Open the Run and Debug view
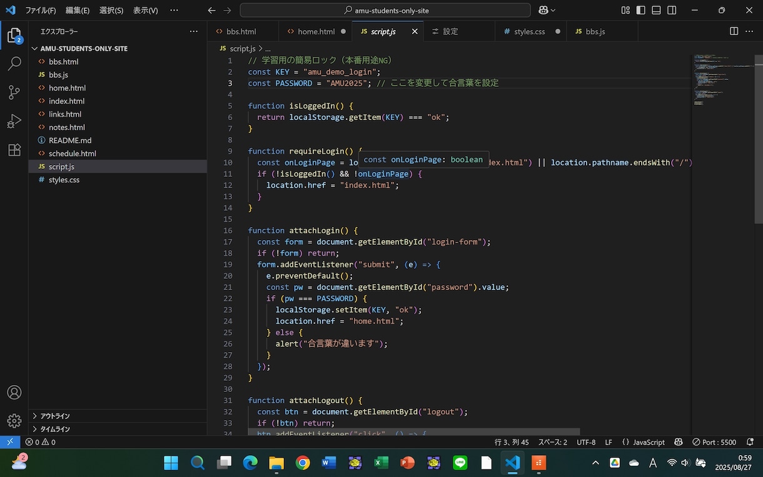The width and height of the screenshot is (763, 477). coord(14,121)
